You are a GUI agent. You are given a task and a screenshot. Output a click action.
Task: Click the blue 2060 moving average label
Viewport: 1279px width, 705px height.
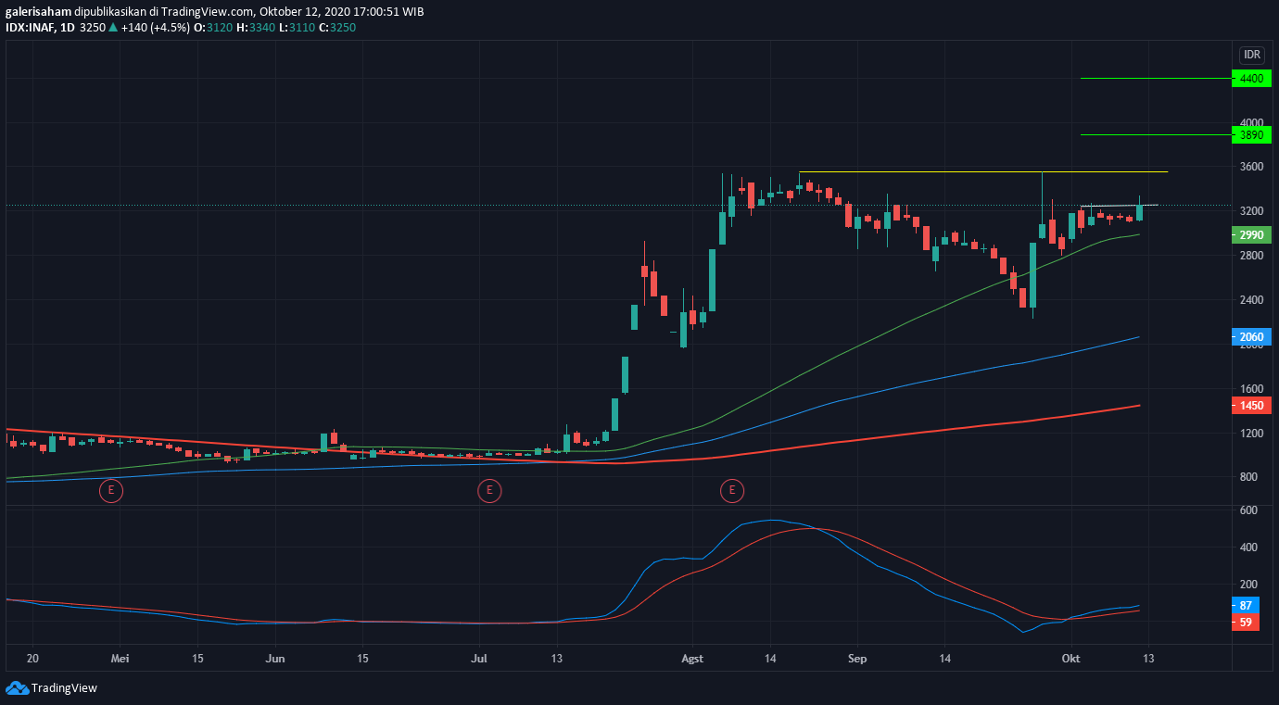pyautogui.click(x=1251, y=337)
